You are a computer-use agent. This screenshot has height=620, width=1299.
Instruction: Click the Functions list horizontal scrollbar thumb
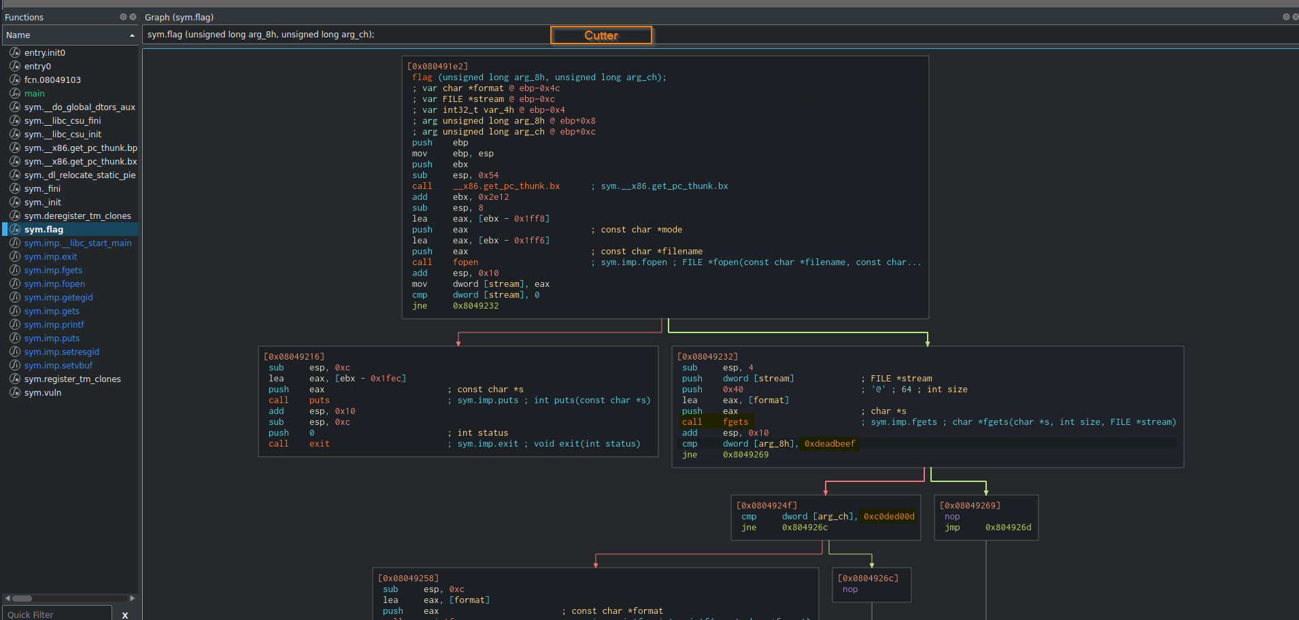click(x=22, y=598)
